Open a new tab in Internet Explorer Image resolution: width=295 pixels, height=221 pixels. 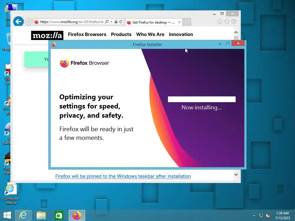coord(187,22)
